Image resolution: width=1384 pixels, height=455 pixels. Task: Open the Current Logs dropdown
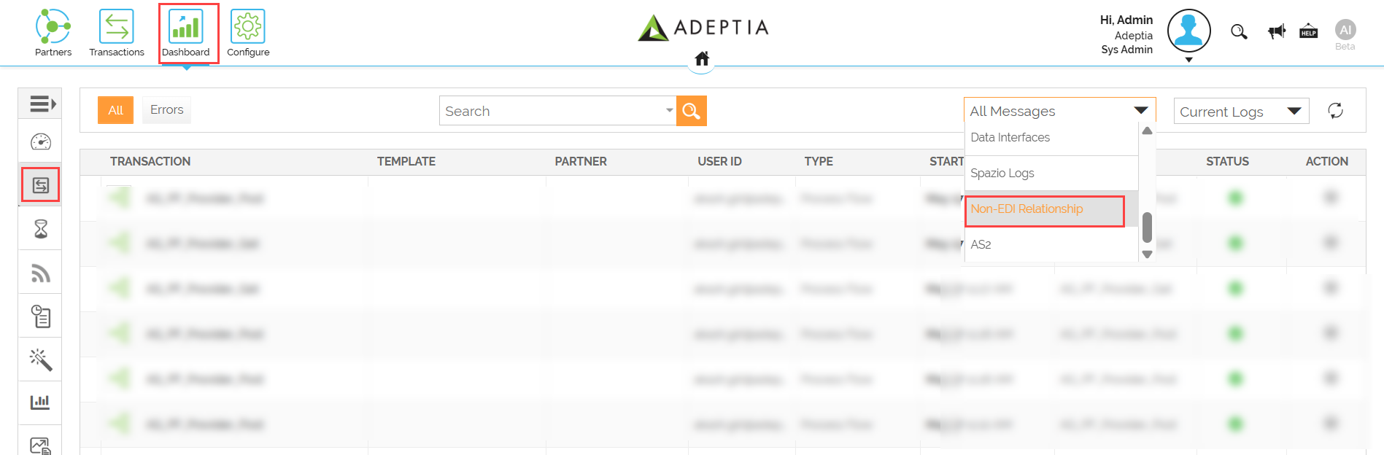1241,112
